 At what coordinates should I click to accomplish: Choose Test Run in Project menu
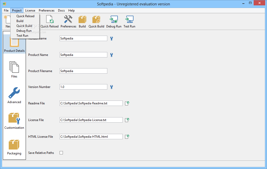[25, 36]
